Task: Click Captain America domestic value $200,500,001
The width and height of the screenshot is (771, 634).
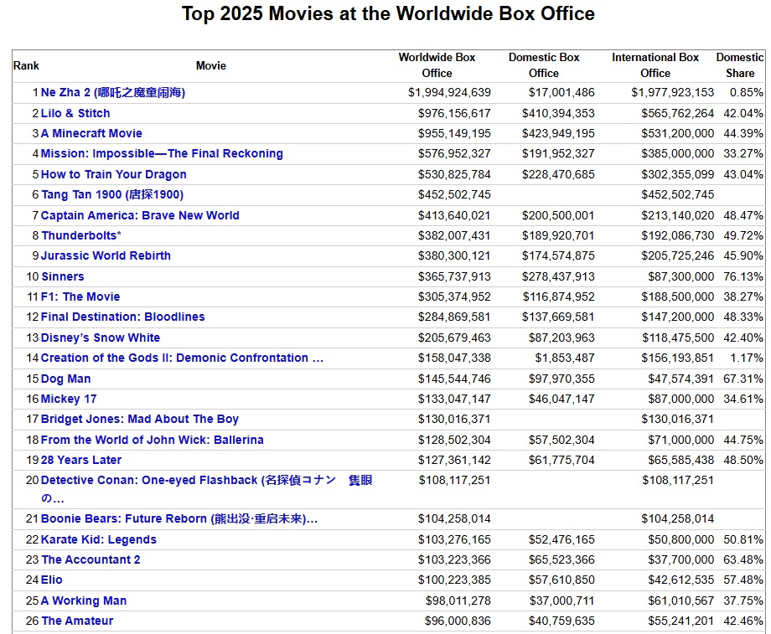Action: 558,215
